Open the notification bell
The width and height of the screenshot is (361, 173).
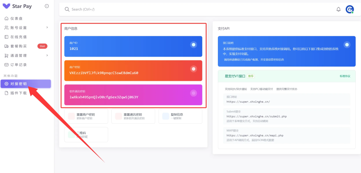(x=338, y=9)
